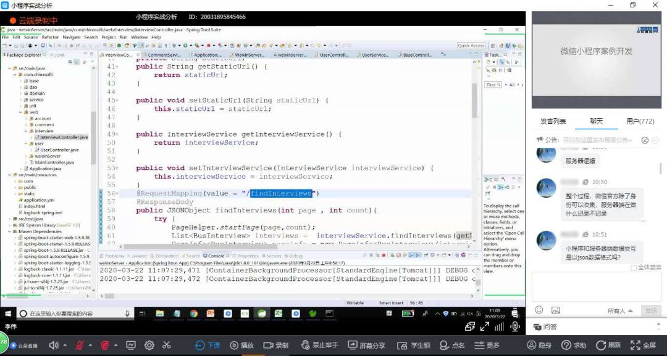Click the 刷新 refresh button
This screenshot has width=667, height=356.
coord(608,346)
